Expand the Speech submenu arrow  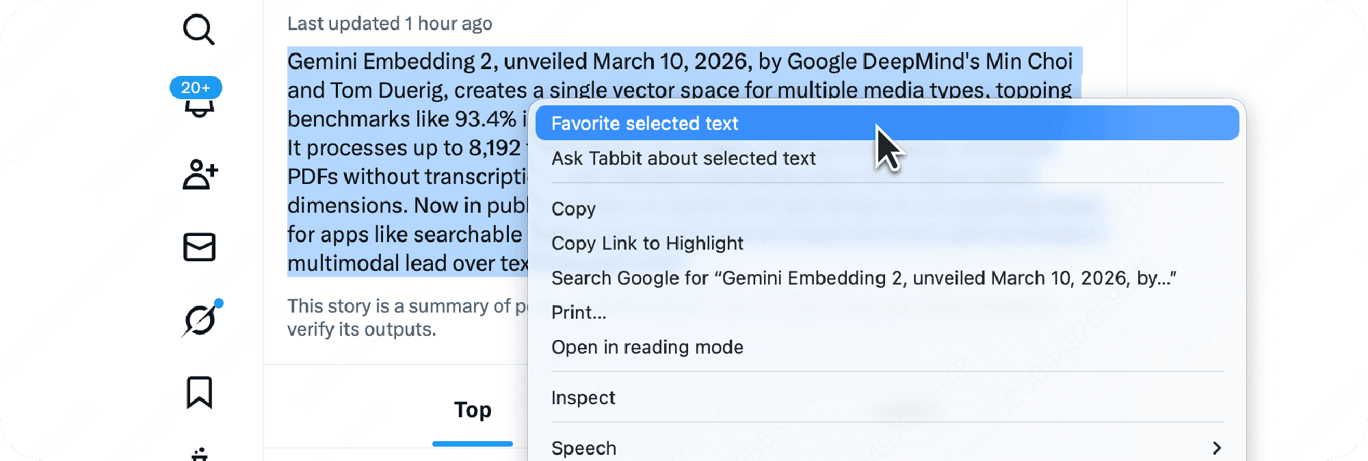[1216, 448]
